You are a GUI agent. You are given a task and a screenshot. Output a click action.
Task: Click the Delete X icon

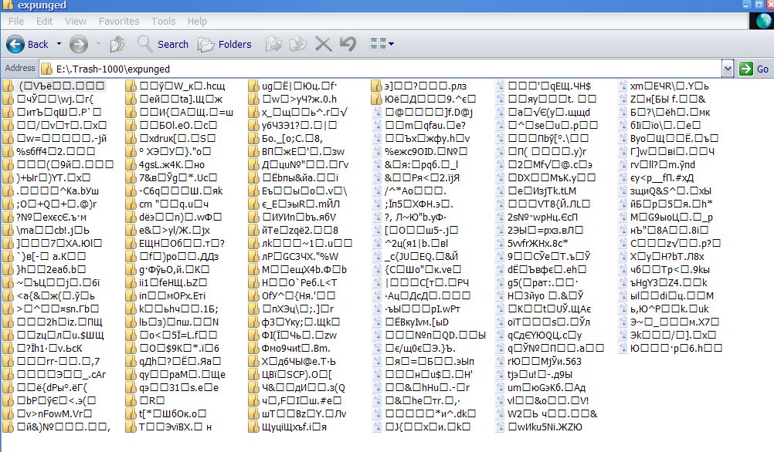(324, 45)
